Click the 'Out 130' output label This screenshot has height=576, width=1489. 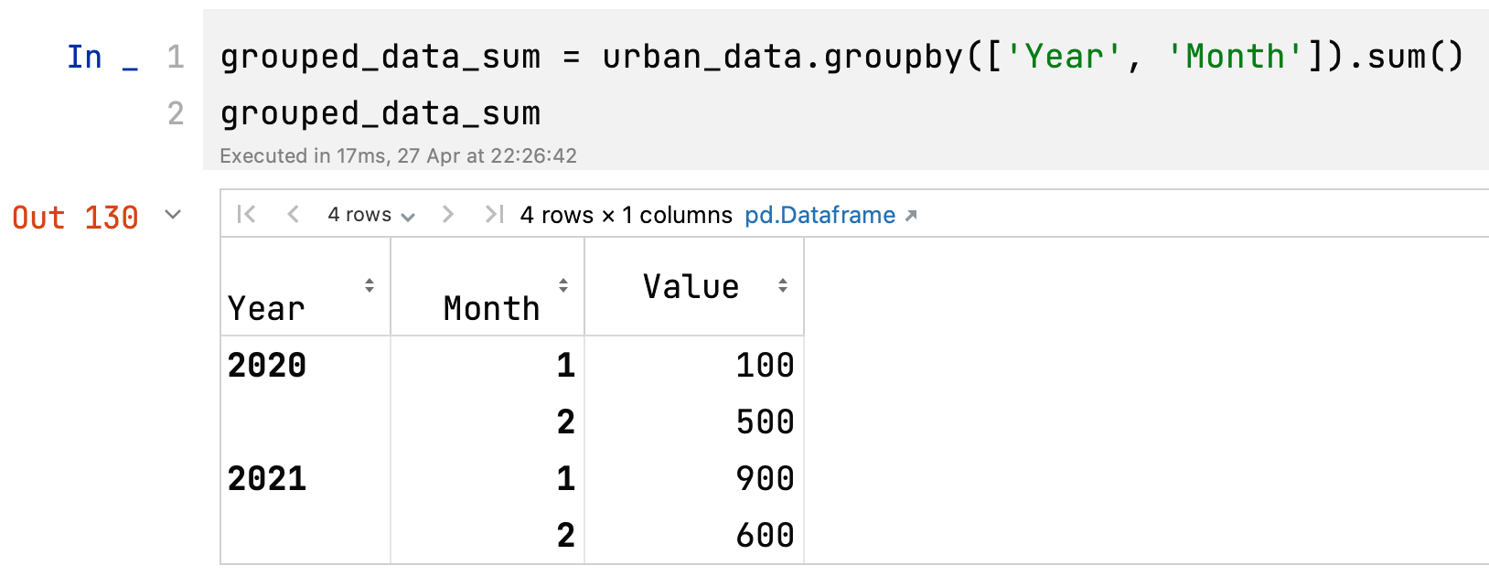[x=75, y=218]
